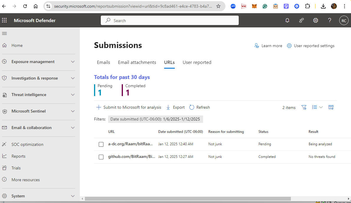Open the browser profile avatar
This screenshot has height=203, width=351.
[x=334, y=6]
